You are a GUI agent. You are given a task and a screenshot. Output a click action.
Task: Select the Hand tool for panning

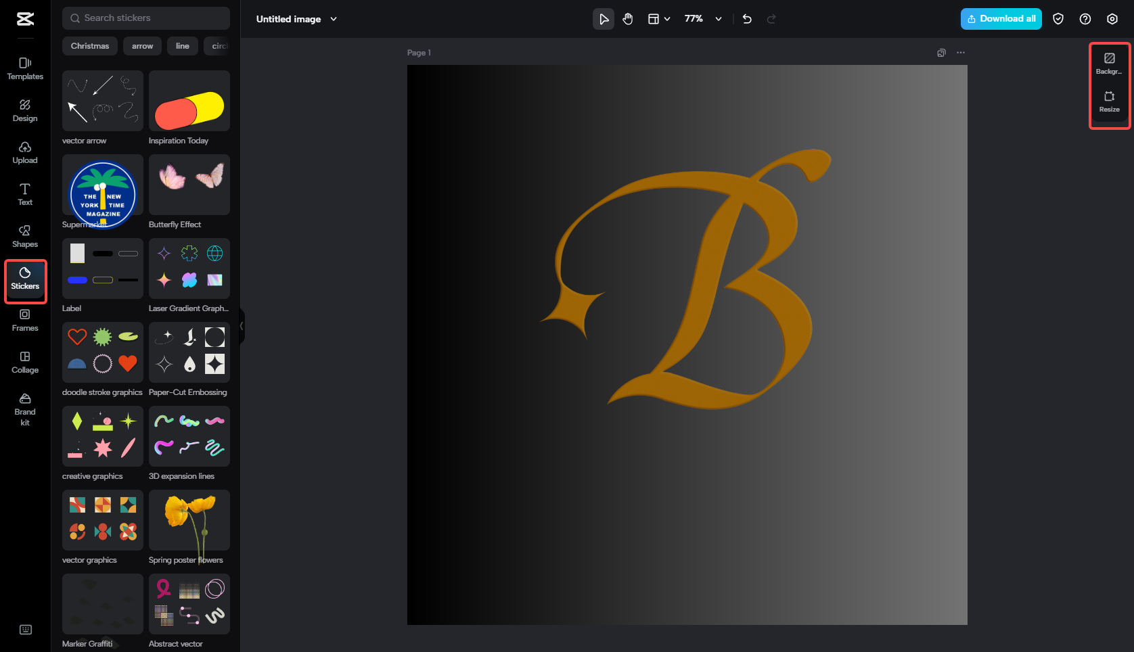pyautogui.click(x=627, y=19)
